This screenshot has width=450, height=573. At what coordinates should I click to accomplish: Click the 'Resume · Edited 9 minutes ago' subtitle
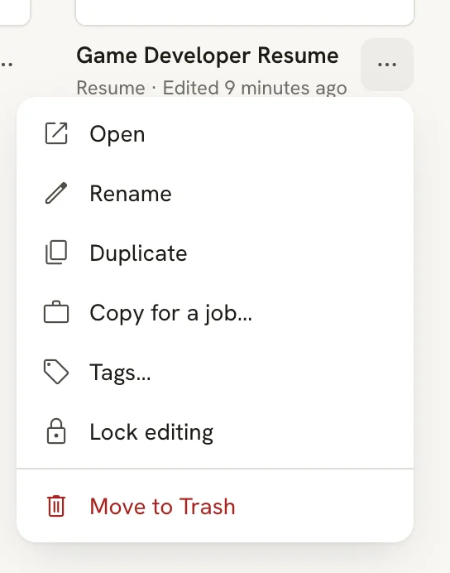[x=212, y=88]
